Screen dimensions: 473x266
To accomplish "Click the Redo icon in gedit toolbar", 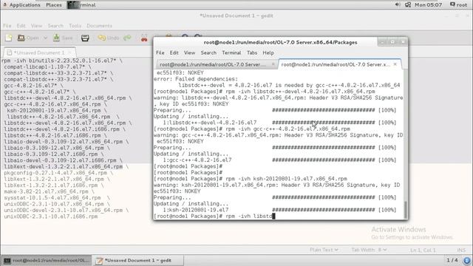I will 128,38.
